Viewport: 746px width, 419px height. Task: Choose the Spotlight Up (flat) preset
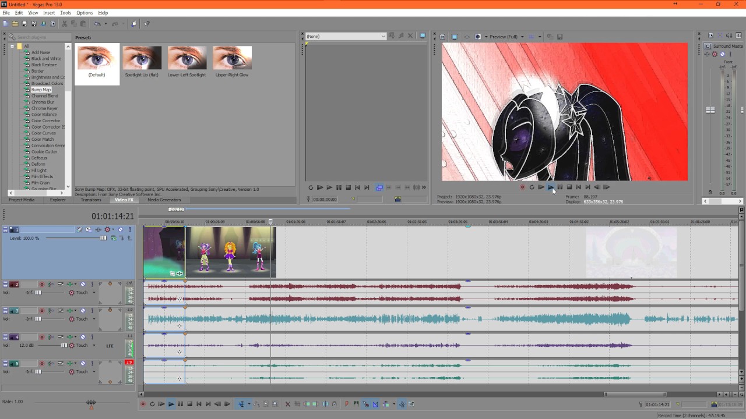[142, 62]
